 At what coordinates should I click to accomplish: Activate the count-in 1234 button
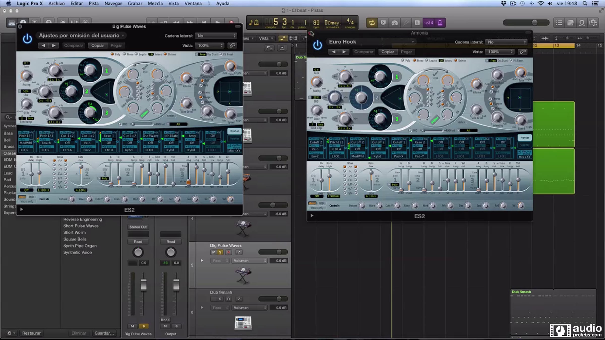[x=429, y=23]
